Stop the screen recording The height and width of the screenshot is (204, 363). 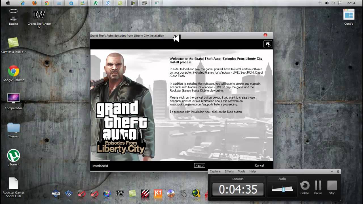pyautogui.click(x=332, y=188)
